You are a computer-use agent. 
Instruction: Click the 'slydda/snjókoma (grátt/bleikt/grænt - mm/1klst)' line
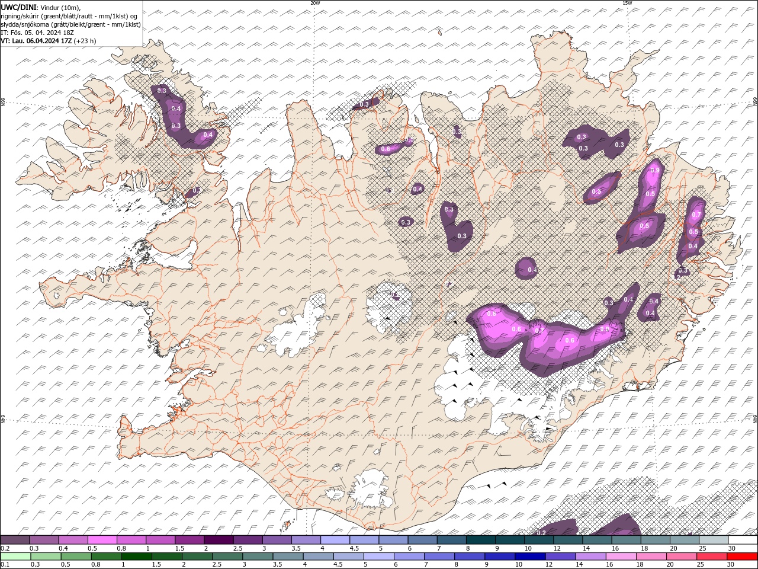tap(70, 24)
